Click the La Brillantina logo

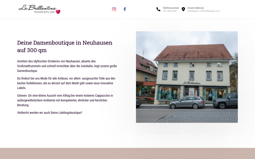click(40, 9)
